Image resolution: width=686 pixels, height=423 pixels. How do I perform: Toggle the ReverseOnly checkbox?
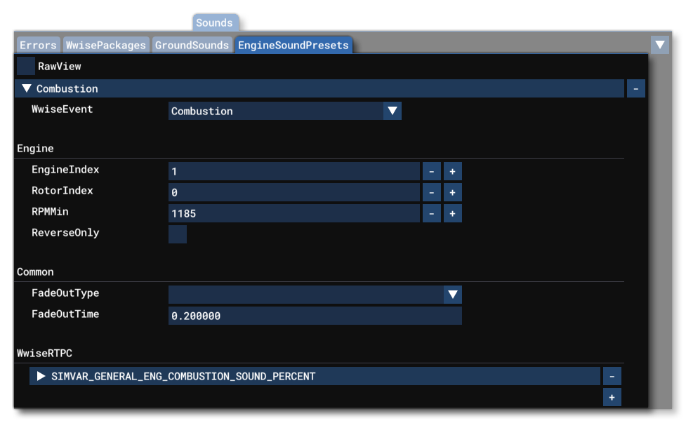click(178, 234)
